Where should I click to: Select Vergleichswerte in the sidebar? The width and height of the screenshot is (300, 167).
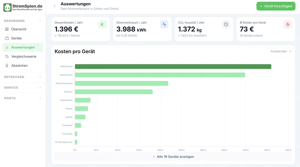click(23, 57)
